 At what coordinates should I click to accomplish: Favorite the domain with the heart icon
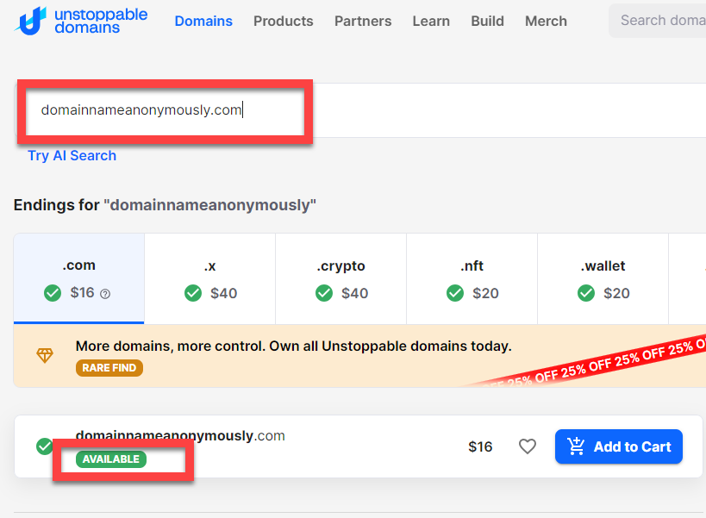[528, 446]
